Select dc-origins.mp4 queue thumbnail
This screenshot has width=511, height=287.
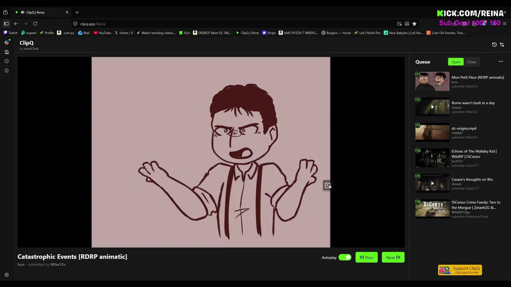click(x=432, y=132)
